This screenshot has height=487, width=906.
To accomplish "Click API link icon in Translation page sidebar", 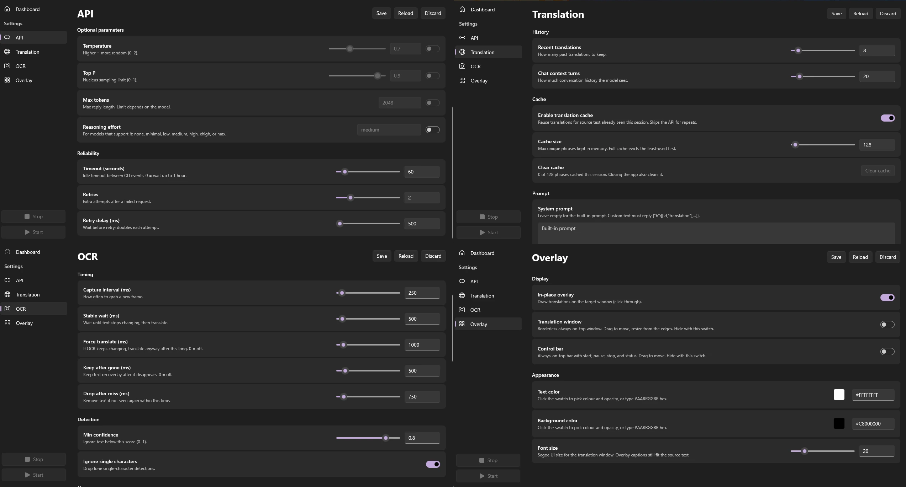I will click(462, 38).
